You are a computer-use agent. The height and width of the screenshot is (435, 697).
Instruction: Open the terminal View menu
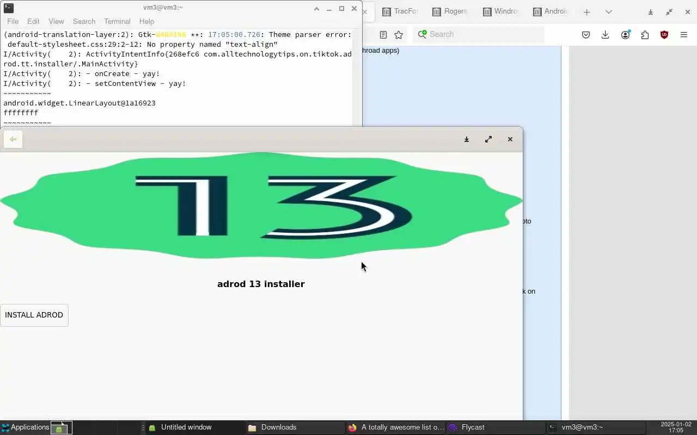coord(56,21)
